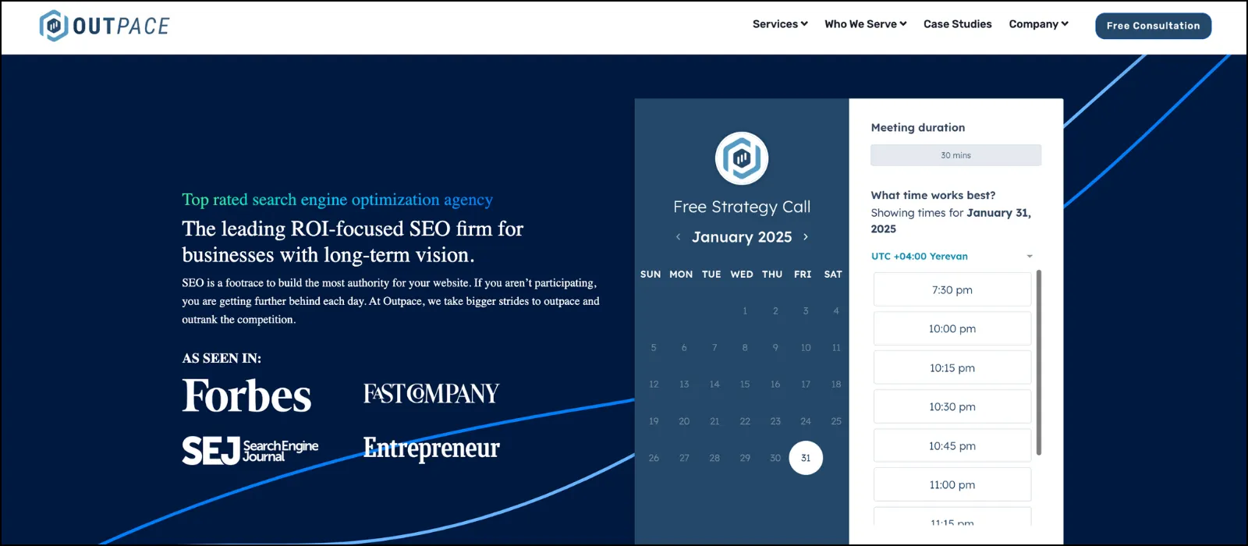Open the Who We Serve menu
The height and width of the screenshot is (546, 1248).
(x=866, y=24)
